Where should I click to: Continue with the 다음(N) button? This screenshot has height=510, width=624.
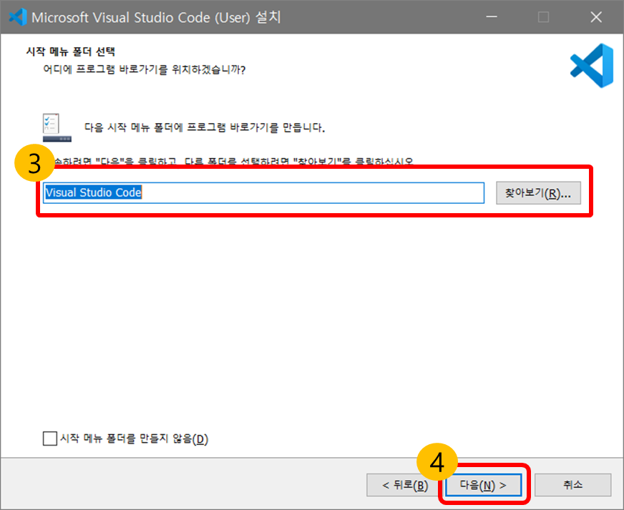pyautogui.click(x=483, y=485)
